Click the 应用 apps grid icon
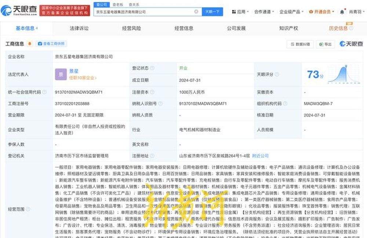The image size is (367, 238). [x=234, y=11]
